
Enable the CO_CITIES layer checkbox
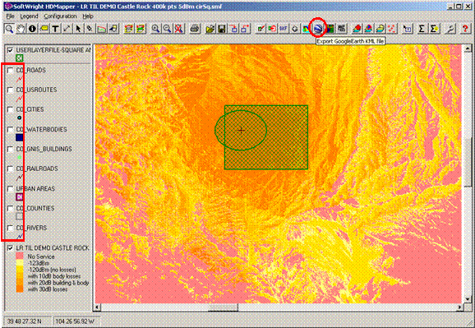(x=11, y=109)
